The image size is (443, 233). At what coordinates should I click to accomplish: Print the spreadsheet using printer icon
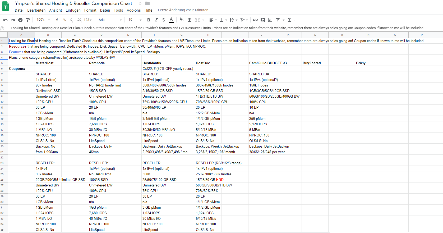tap(20, 20)
